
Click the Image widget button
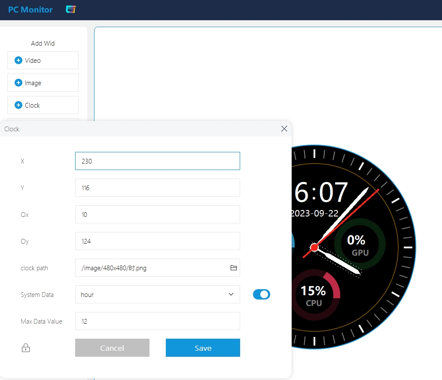pos(43,83)
